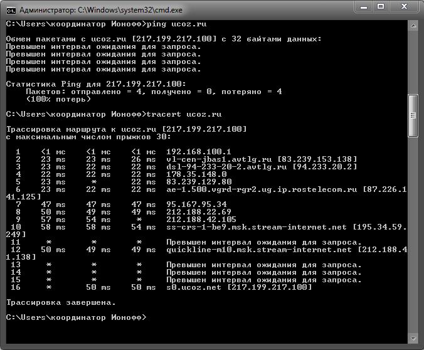Click the final command prompt line
This screenshot has width=424, height=350.
[76, 317]
